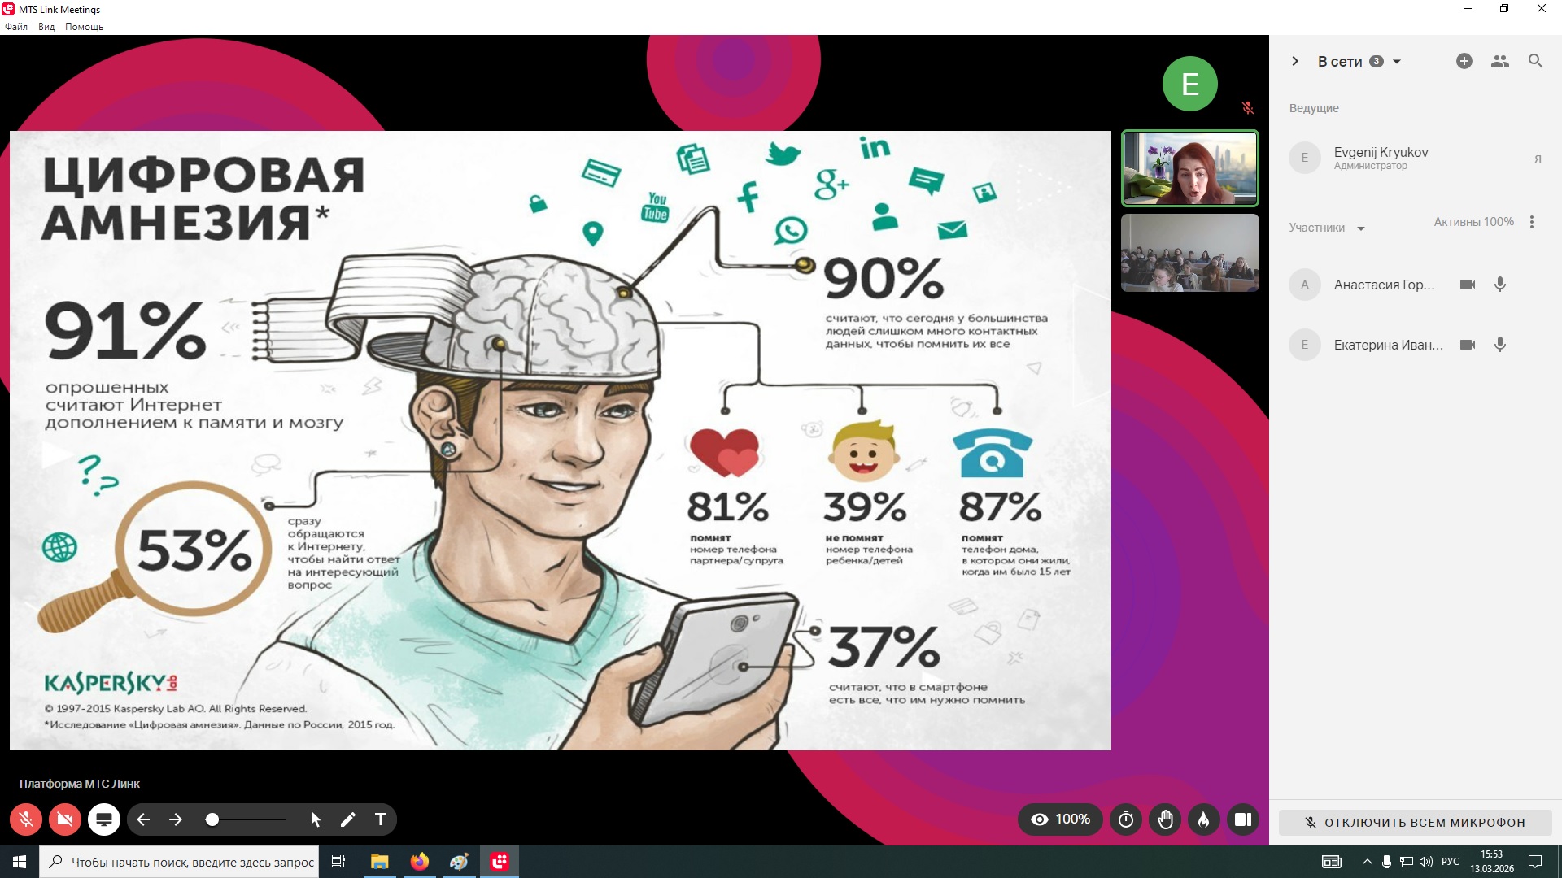The height and width of the screenshot is (878, 1562).
Task: Select the audience room video thumbnail
Action: [1189, 253]
